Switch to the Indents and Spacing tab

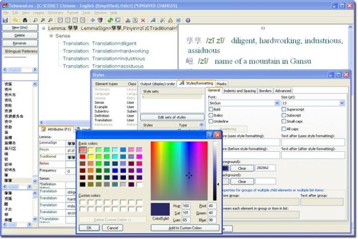(x=239, y=91)
